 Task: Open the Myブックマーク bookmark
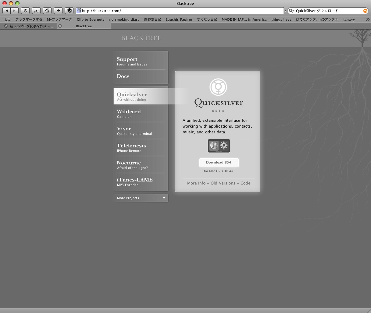click(x=59, y=19)
